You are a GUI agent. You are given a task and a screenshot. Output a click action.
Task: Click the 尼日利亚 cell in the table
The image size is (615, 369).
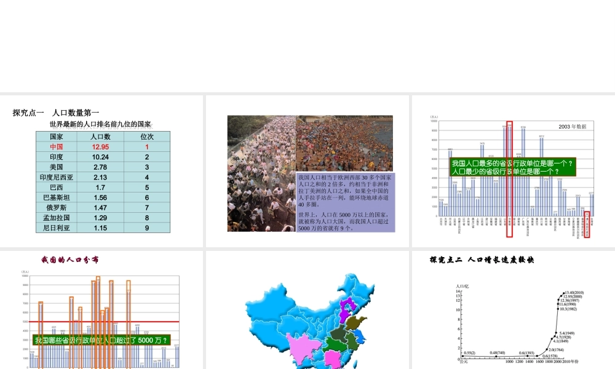point(57,228)
